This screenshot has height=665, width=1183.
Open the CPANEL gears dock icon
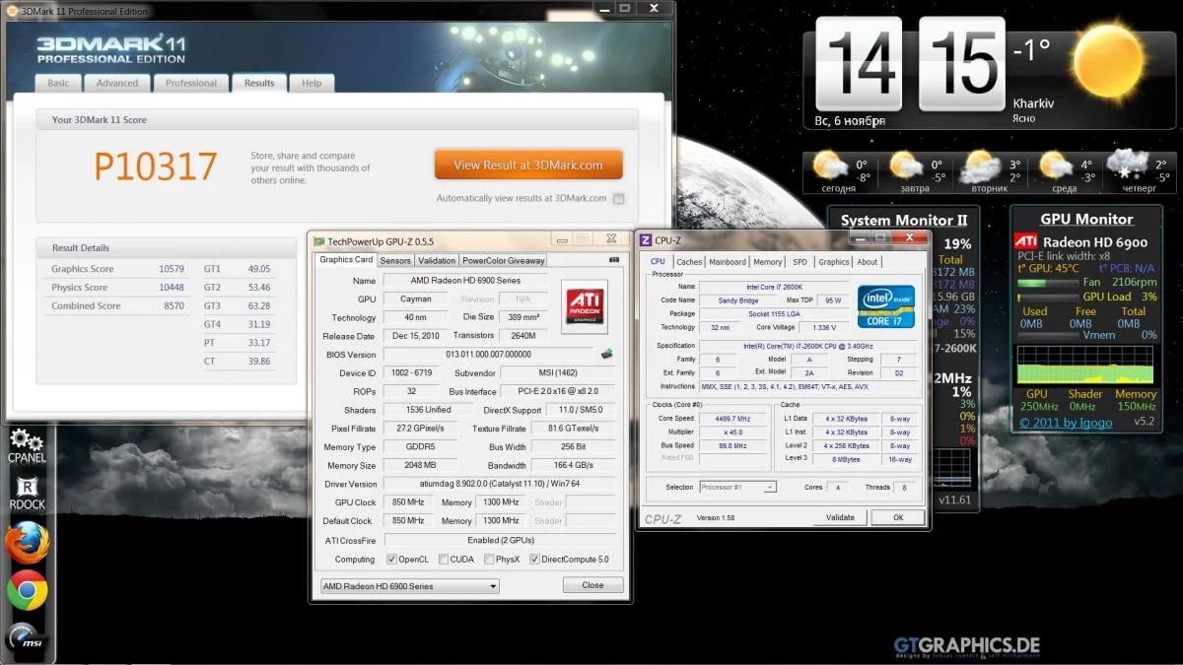(26, 444)
